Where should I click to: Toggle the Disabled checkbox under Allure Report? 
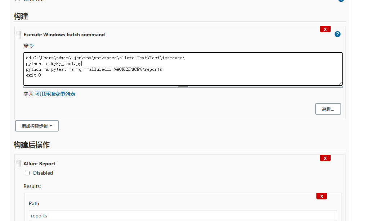(27, 173)
